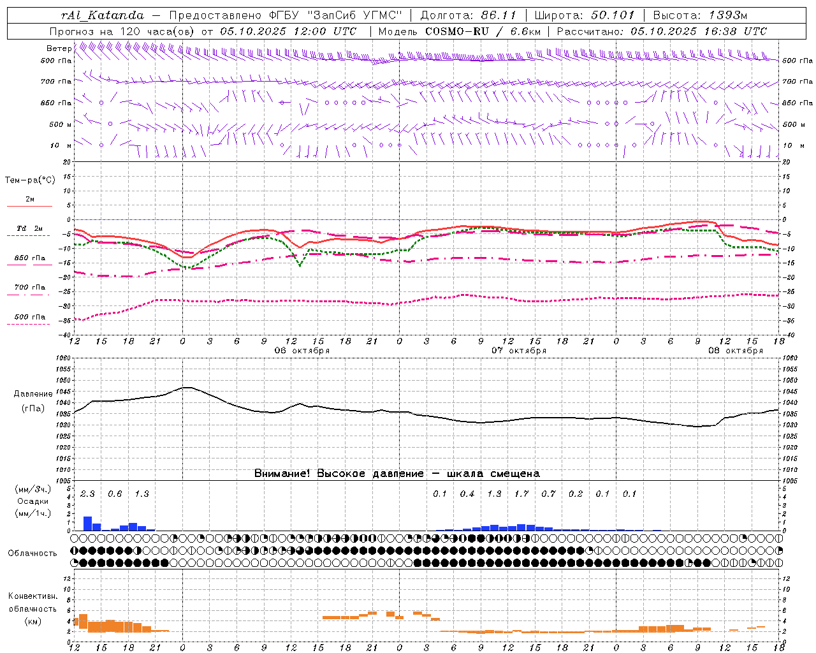Click the 06 октября date label

click(302, 351)
